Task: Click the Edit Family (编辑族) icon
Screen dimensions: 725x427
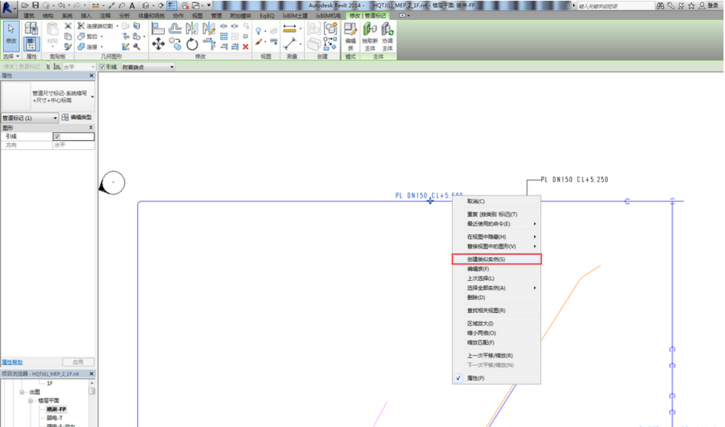Action: [350, 34]
